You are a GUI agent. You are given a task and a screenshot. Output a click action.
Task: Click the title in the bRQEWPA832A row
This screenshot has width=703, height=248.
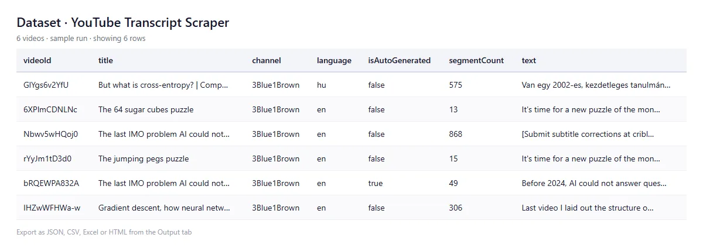click(x=164, y=183)
